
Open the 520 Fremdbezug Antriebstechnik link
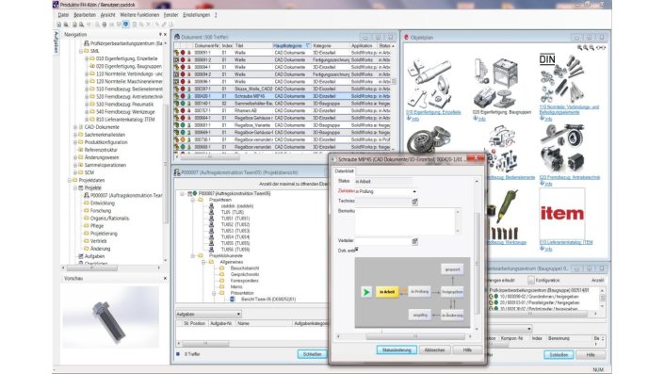[569, 177]
